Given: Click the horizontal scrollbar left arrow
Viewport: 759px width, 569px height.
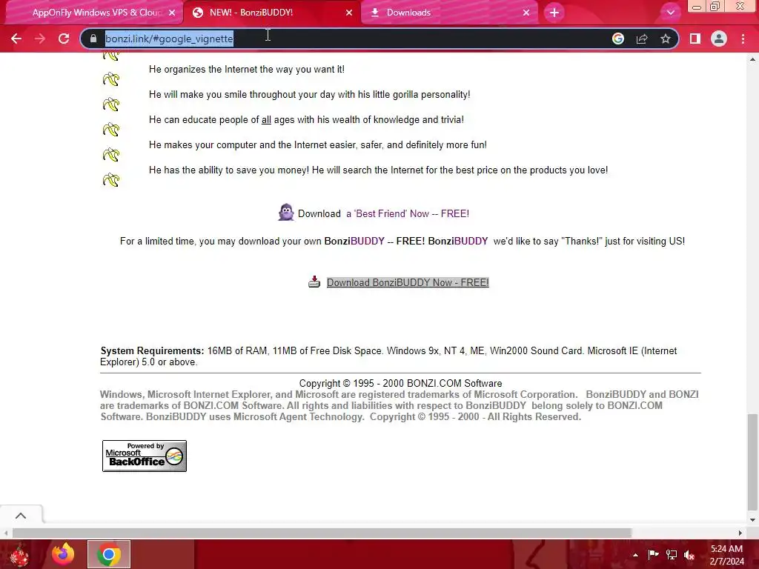Looking at the screenshot, I should (x=5, y=533).
